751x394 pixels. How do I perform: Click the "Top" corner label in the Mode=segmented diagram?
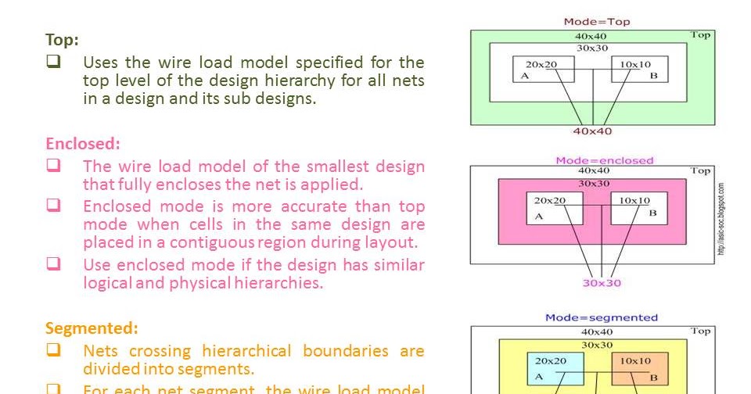[x=700, y=331]
